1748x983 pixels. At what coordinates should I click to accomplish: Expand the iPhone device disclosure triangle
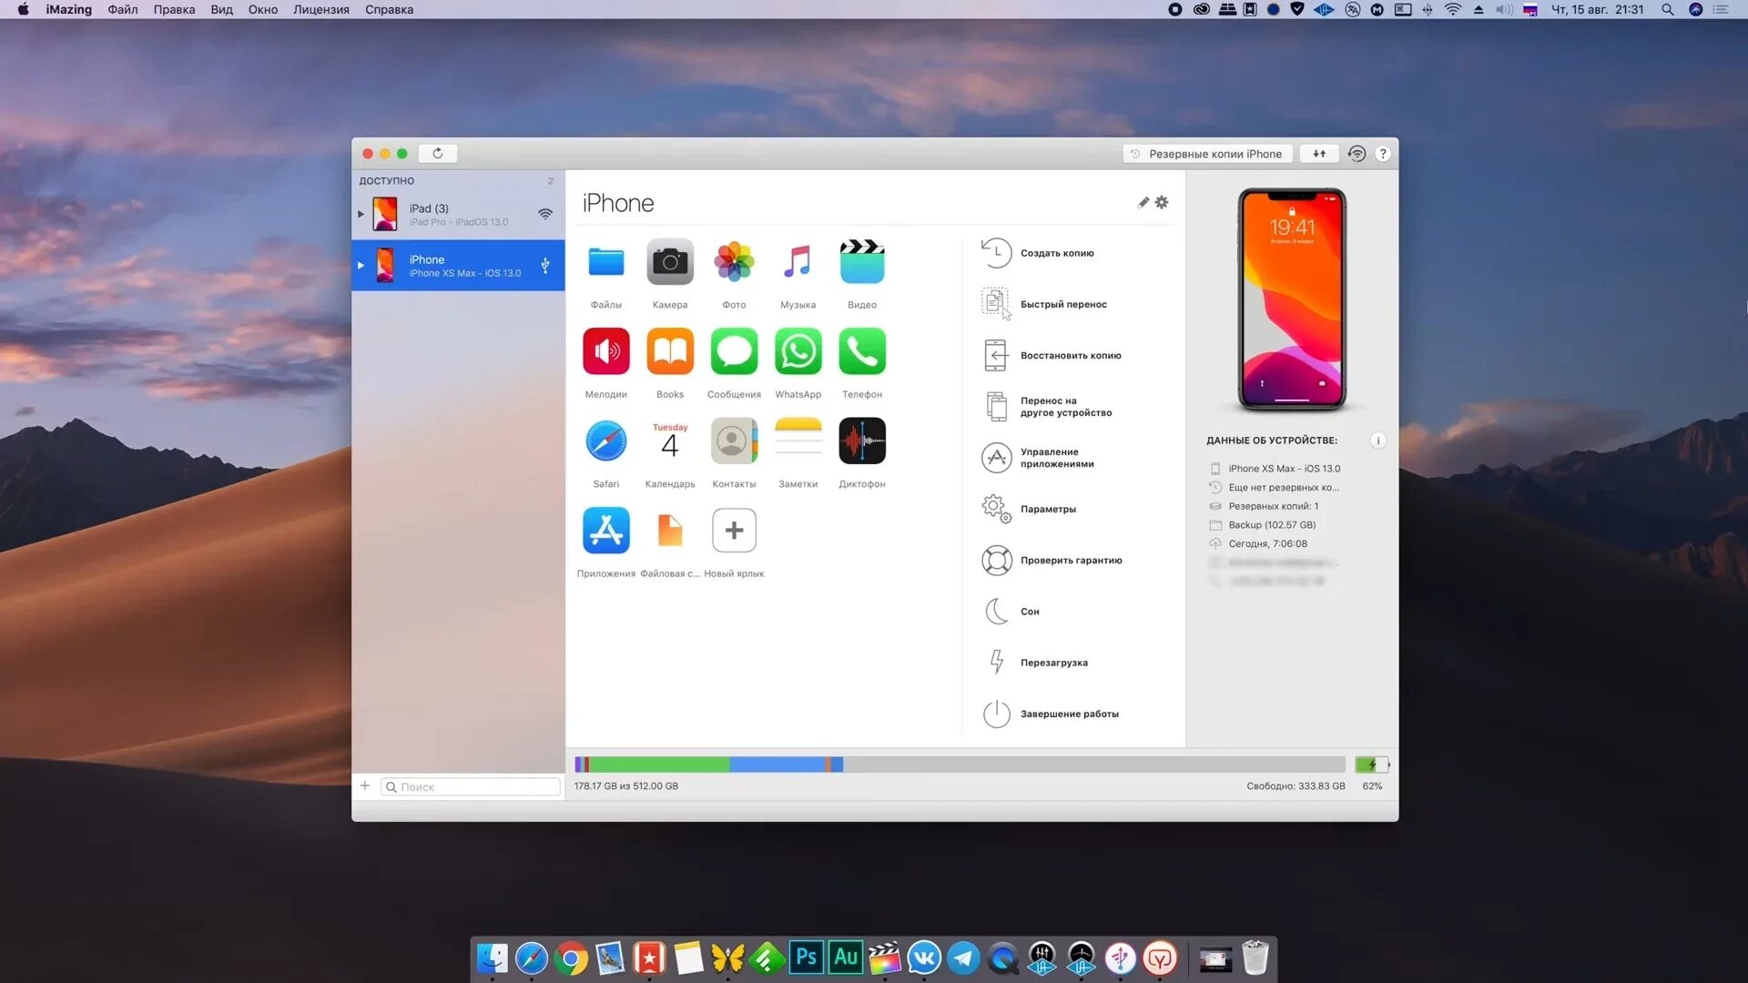coord(361,265)
